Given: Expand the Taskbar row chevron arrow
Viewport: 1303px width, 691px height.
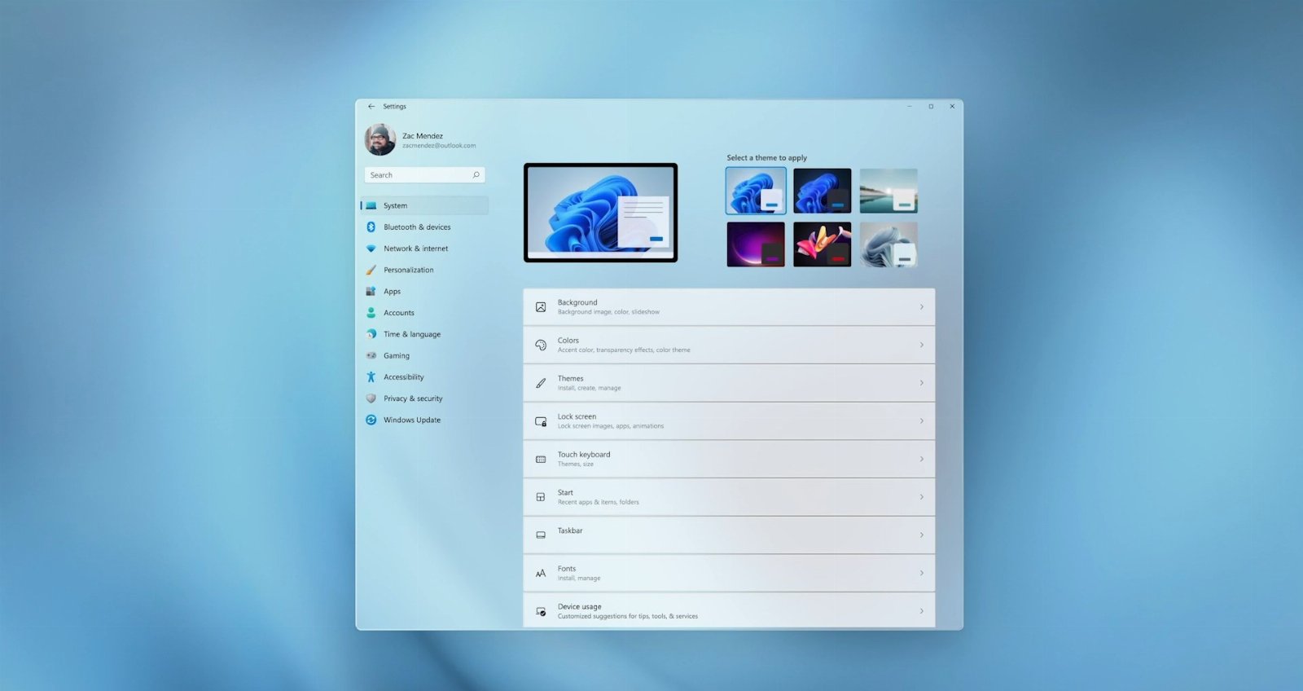Looking at the screenshot, I should pyautogui.click(x=921, y=535).
